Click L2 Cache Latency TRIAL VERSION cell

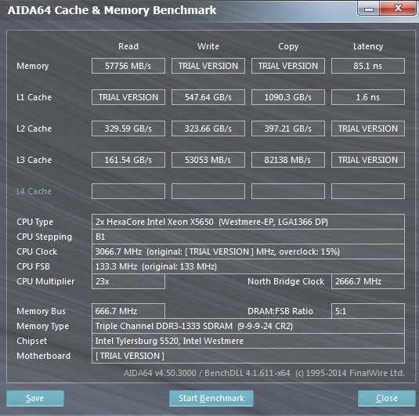coord(368,128)
